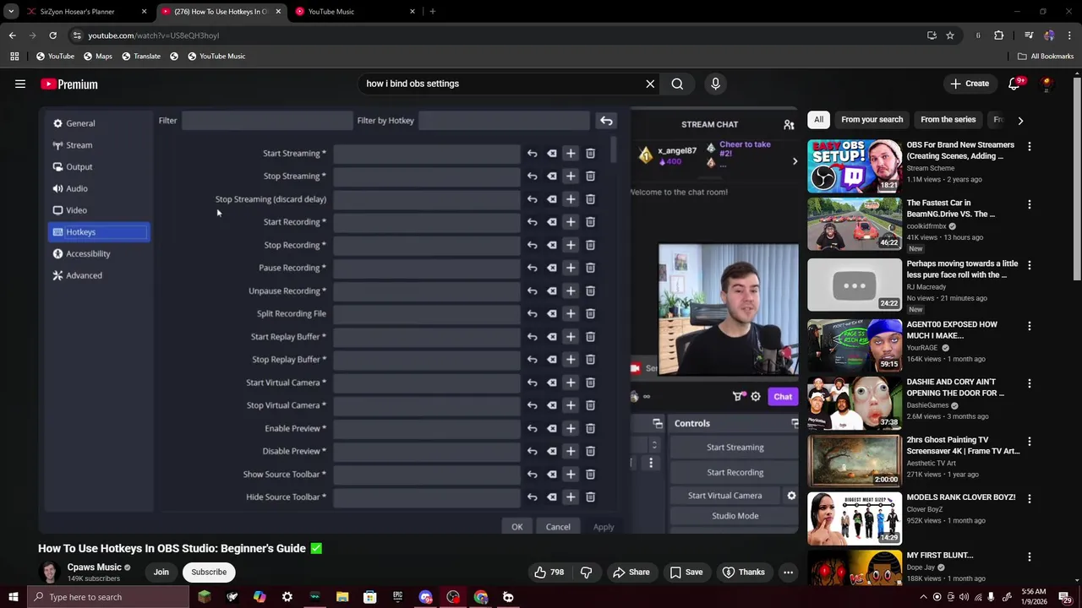Viewport: 1082px width, 608px height.
Task: Open the DASHIE AND CORY video thumbnail
Action: point(855,403)
